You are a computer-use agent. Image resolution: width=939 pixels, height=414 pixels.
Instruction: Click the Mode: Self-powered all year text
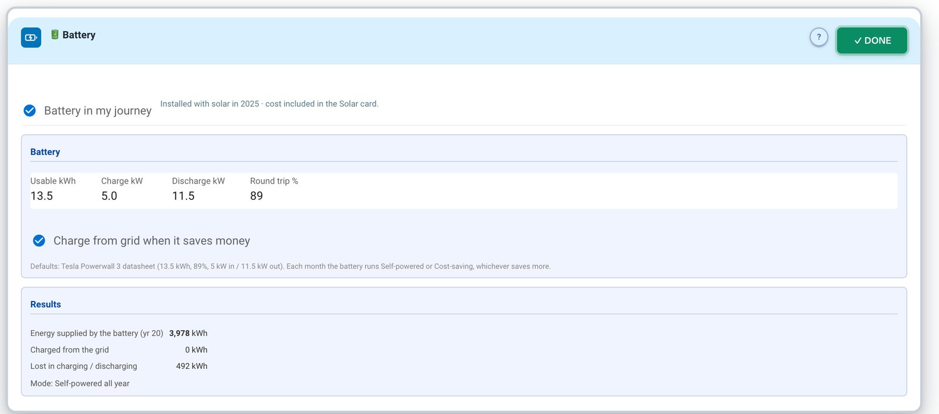pyautogui.click(x=80, y=384)
